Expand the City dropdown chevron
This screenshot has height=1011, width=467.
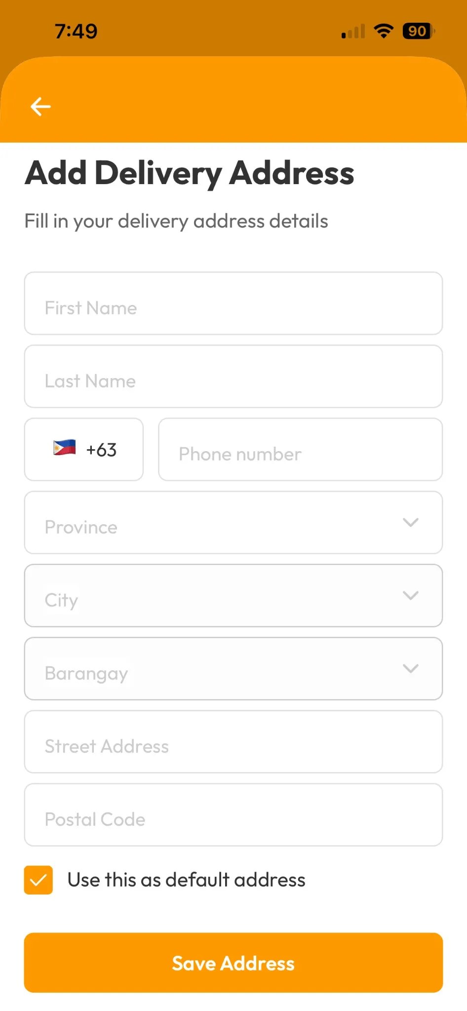pos(411,595)
